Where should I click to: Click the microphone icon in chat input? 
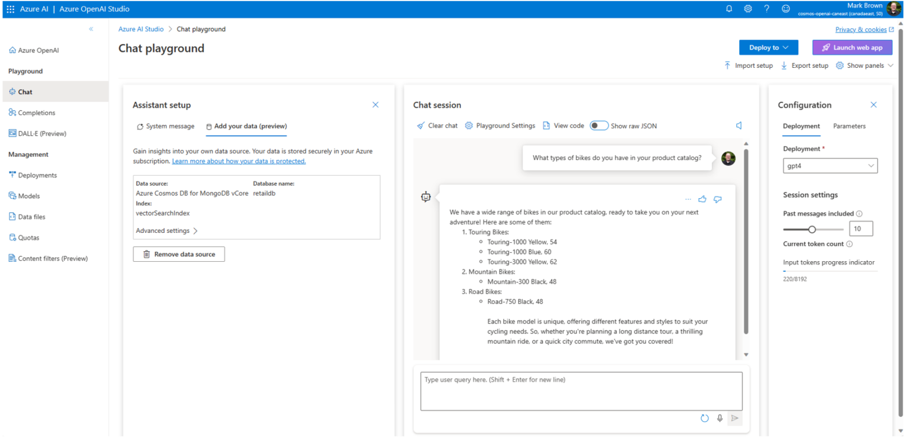[x=720, y=418]
